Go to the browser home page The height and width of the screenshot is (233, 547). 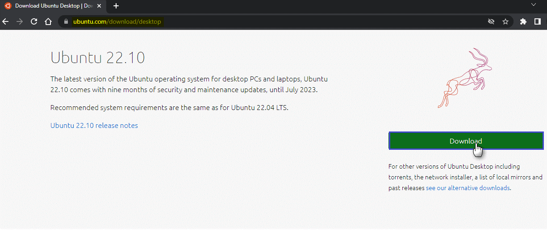click(48, 21)
